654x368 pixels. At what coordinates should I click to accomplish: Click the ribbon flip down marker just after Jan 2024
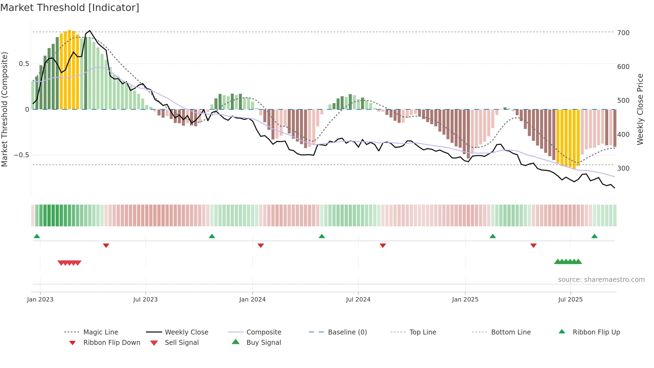pyautogui.click(x=261, y=246)
